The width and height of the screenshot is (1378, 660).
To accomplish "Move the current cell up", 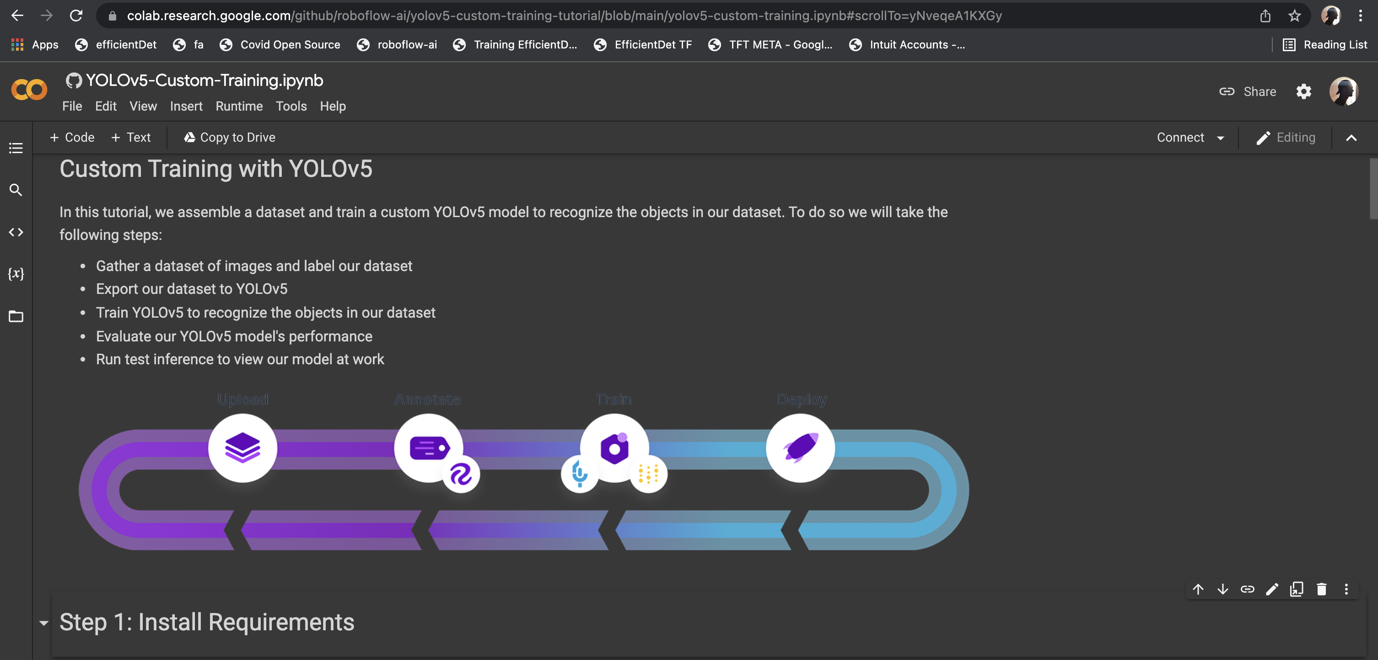I will click(x=1198, y=590).
